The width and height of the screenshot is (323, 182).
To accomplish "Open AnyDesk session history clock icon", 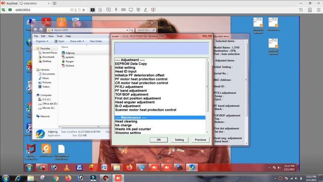I will point(301,10).
